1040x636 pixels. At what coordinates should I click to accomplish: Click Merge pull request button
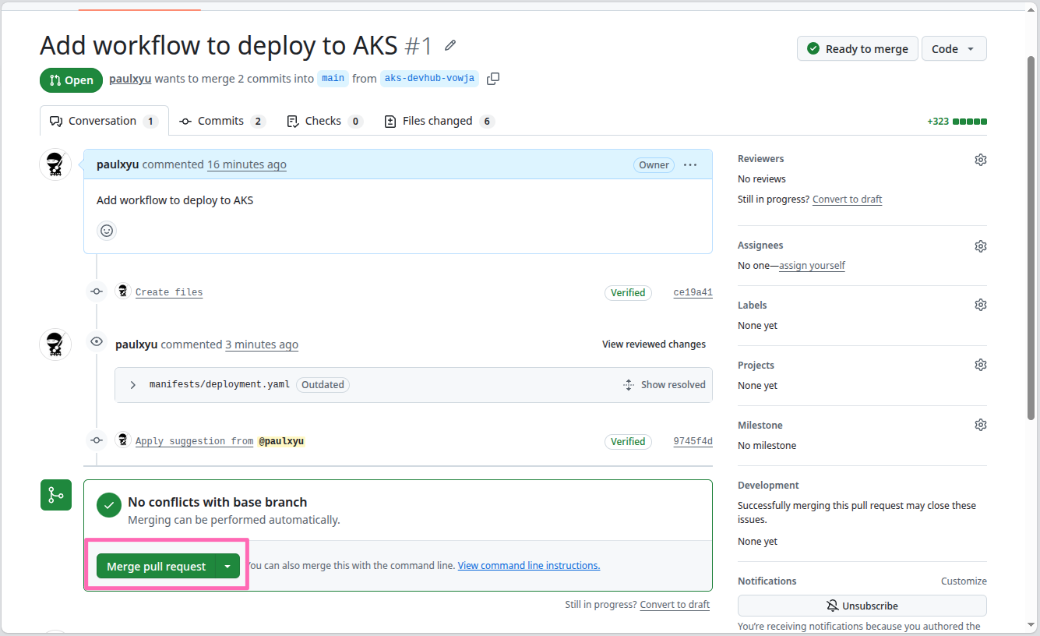coord(156,567)
